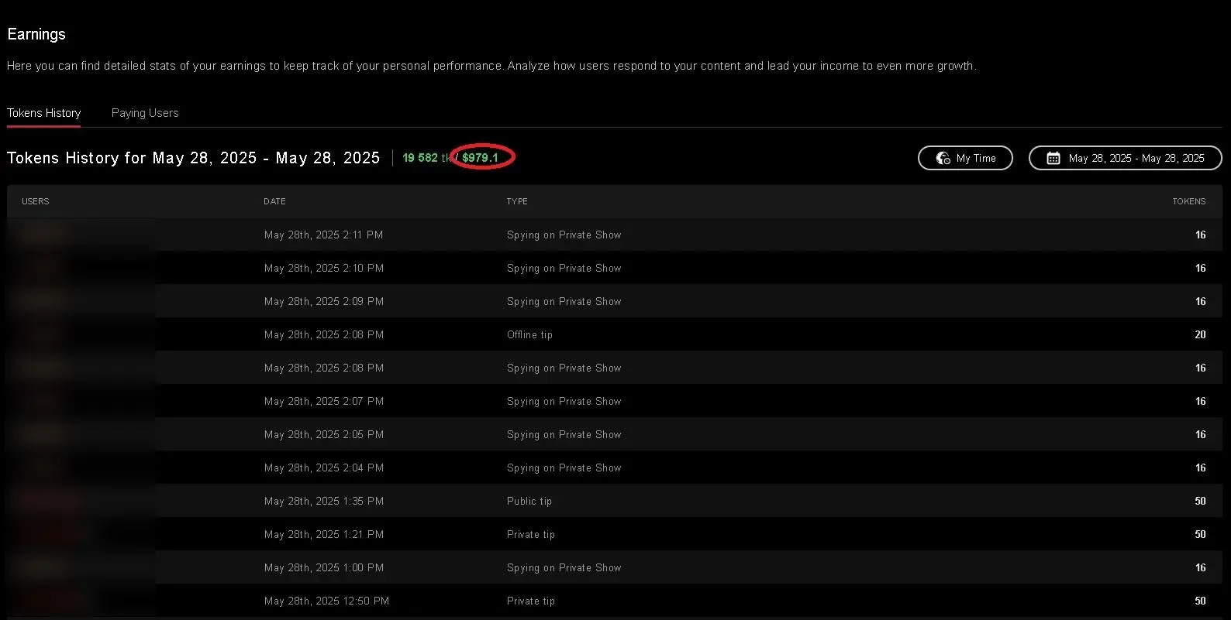Image resolution: width=1231 pixels, height=620 pixels.
Task: Select the Private tip row at 1:21 PM
Action: tap(531, 534)
